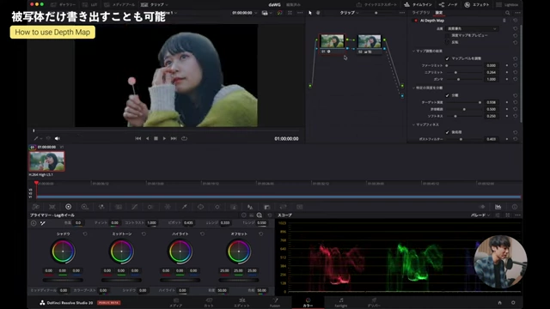The image size is (550, 309).
Task: Switch to the ライブラリ tab
Action: pos(421,13)
